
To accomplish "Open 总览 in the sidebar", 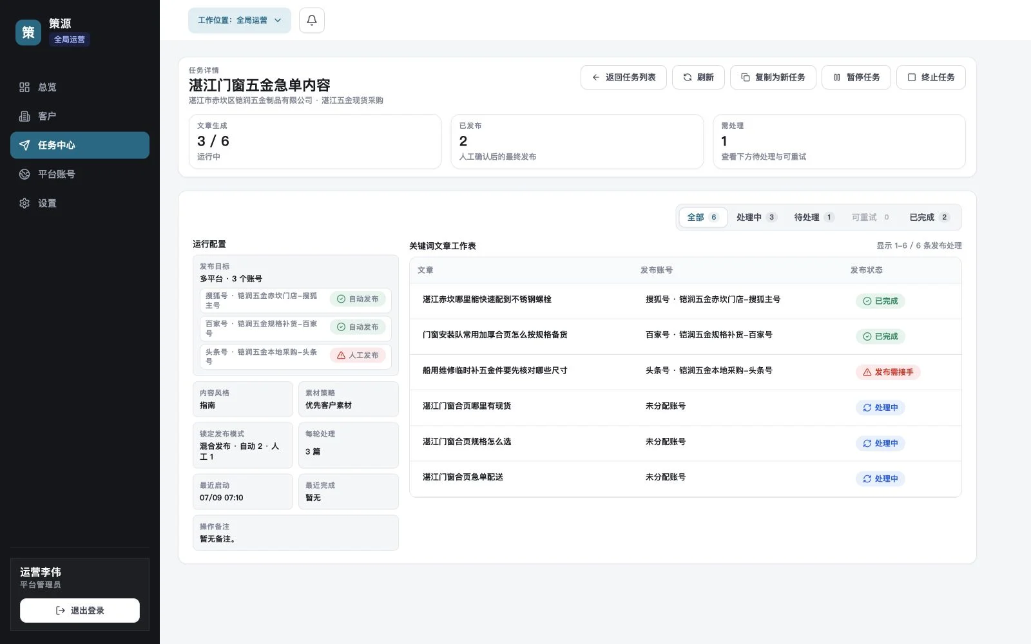I will (x=80, y=87).
